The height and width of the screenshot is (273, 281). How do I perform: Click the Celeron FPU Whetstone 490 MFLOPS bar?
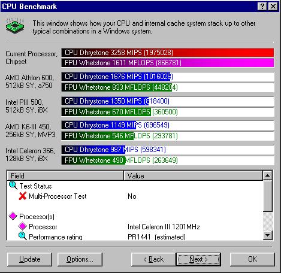168,160
